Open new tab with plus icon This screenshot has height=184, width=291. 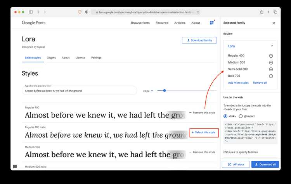[268, 12]
